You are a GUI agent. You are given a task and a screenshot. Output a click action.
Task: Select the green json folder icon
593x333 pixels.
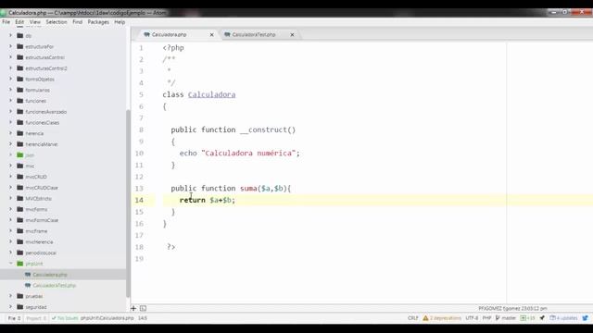(20, 154)
